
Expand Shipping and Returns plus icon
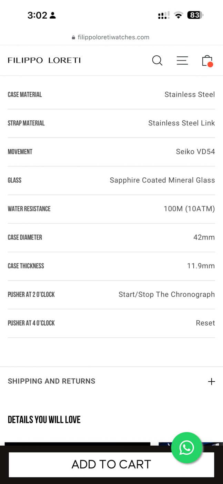click(x=211, y=381)
